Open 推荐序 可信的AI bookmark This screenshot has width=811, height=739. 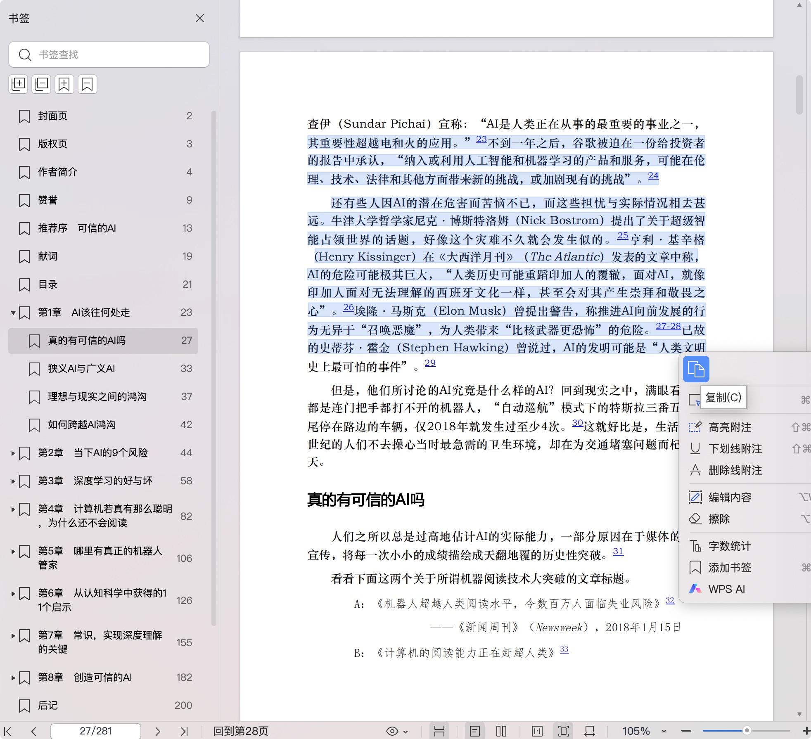pyautogui.click(x=103, y=228)
